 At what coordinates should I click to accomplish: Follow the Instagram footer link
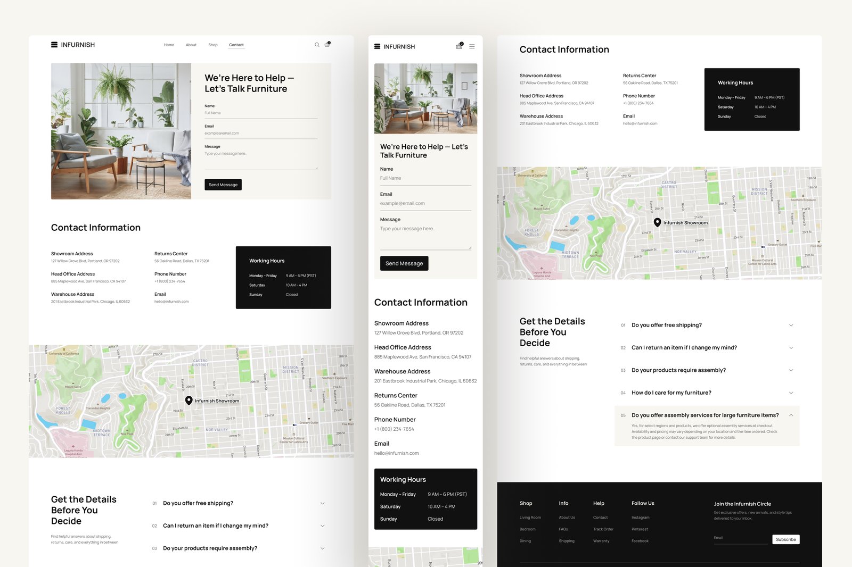click(640, 518)
